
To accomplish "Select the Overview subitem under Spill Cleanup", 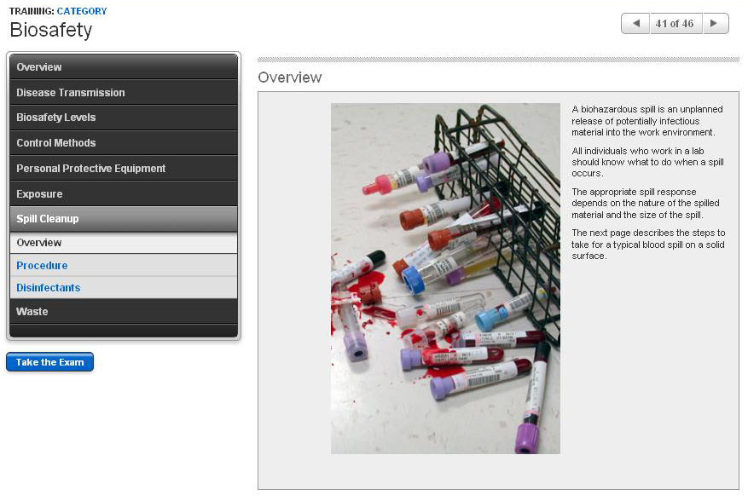I will click(124, 243).
